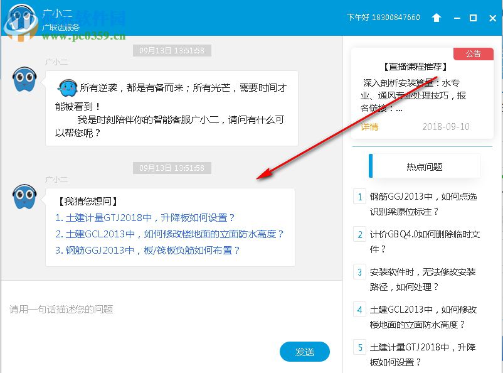Click the 广联达服务 logo in the top-left corner

[23, 17]
